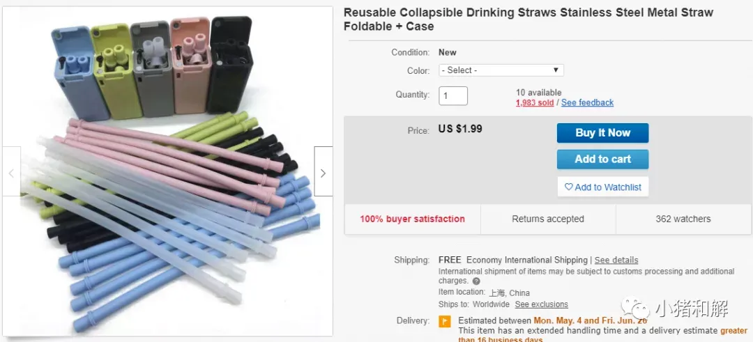
Task: Click the next image arrow on product photo
Action: 324,171
